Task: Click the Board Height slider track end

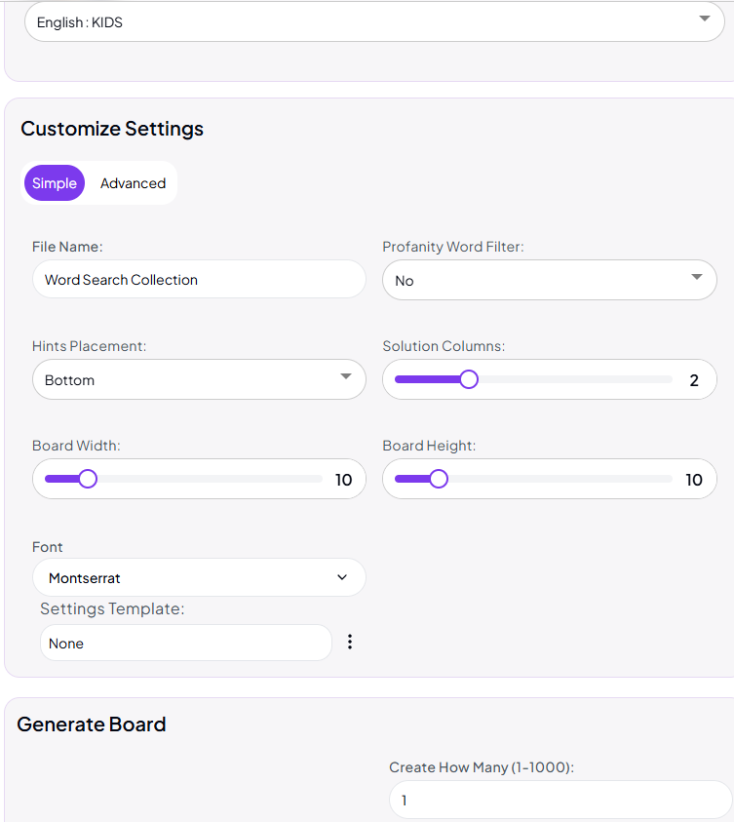Action: tap(669, 479)
